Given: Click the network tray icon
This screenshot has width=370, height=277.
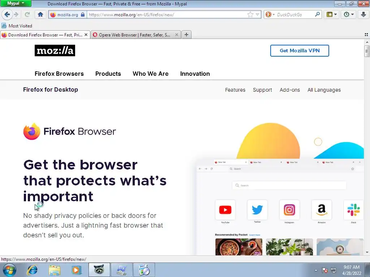Looking at the screenshot, I should coord(334,270).
